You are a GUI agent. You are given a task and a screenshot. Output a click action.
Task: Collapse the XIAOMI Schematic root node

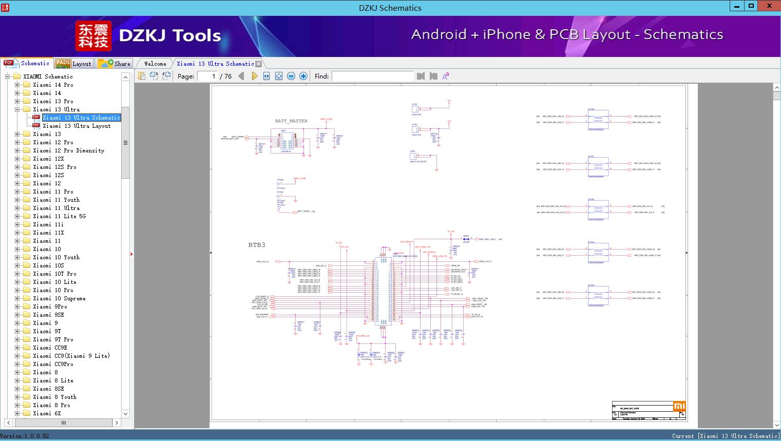pos(8,76)
